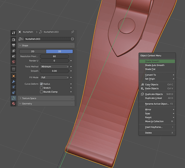Click the animate dot beside Bounds Clamp
The width and height of the screenshot is (185, 168).
71,92
